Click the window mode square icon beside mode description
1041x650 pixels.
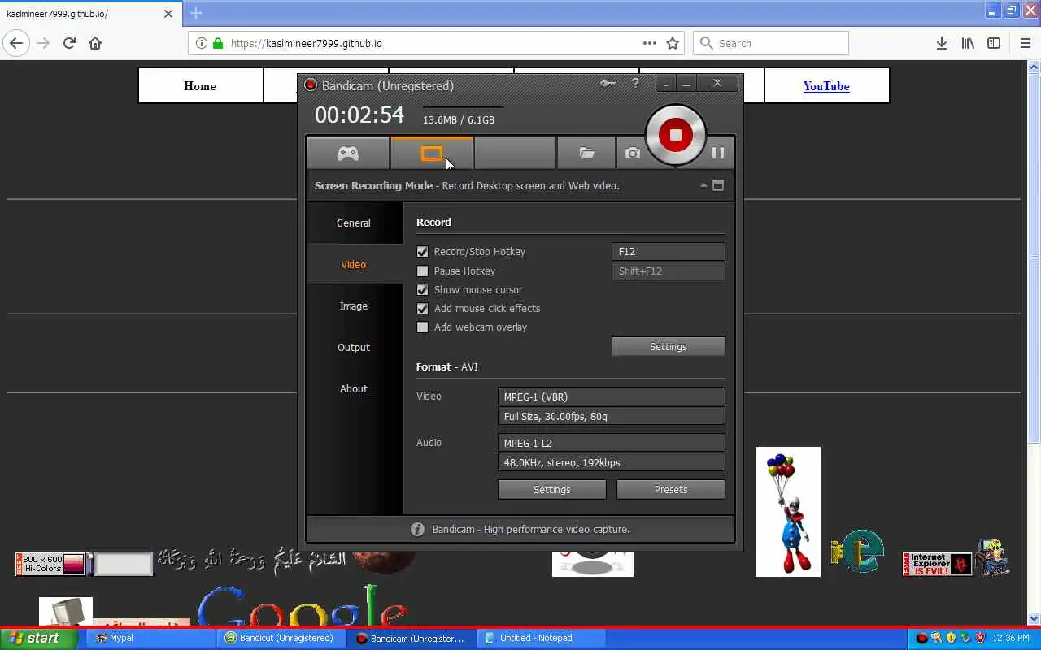pos(718,185)
